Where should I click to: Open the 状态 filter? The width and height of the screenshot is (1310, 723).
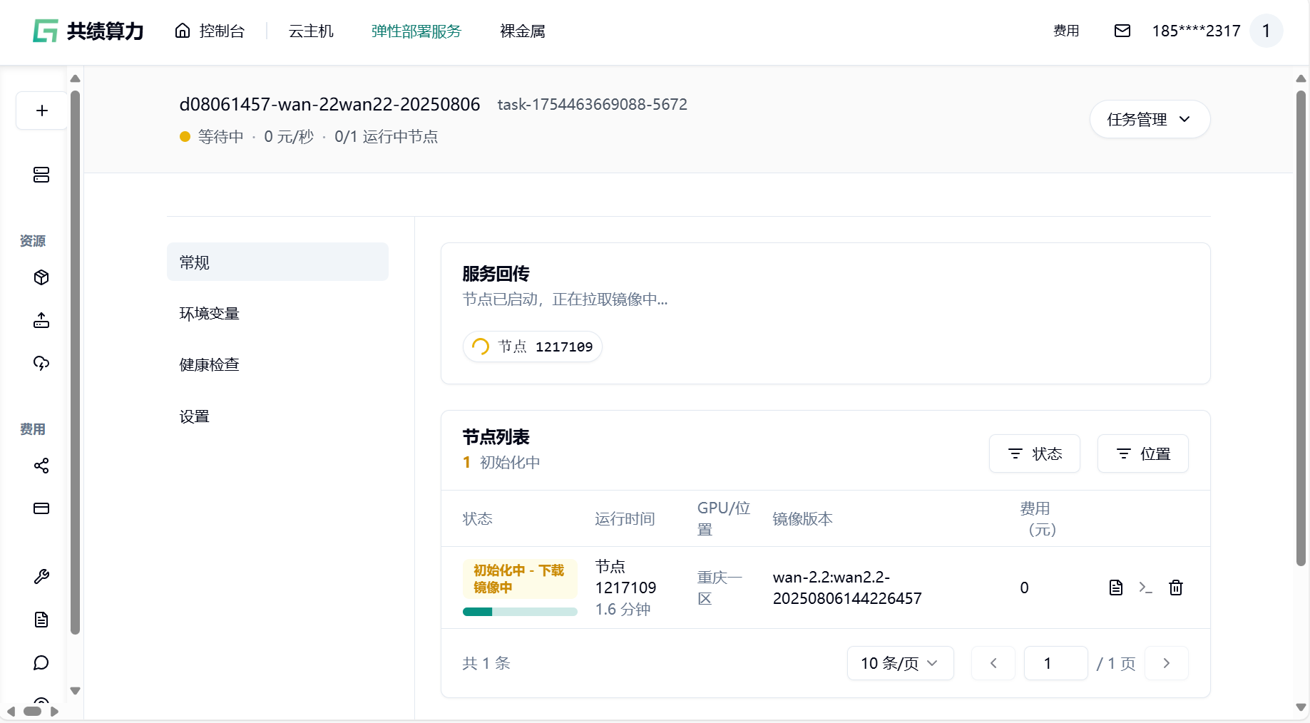tap(1034, 453)
